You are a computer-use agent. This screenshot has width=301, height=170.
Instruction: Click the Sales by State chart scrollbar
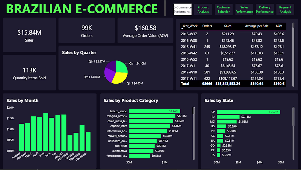point(293,133)
